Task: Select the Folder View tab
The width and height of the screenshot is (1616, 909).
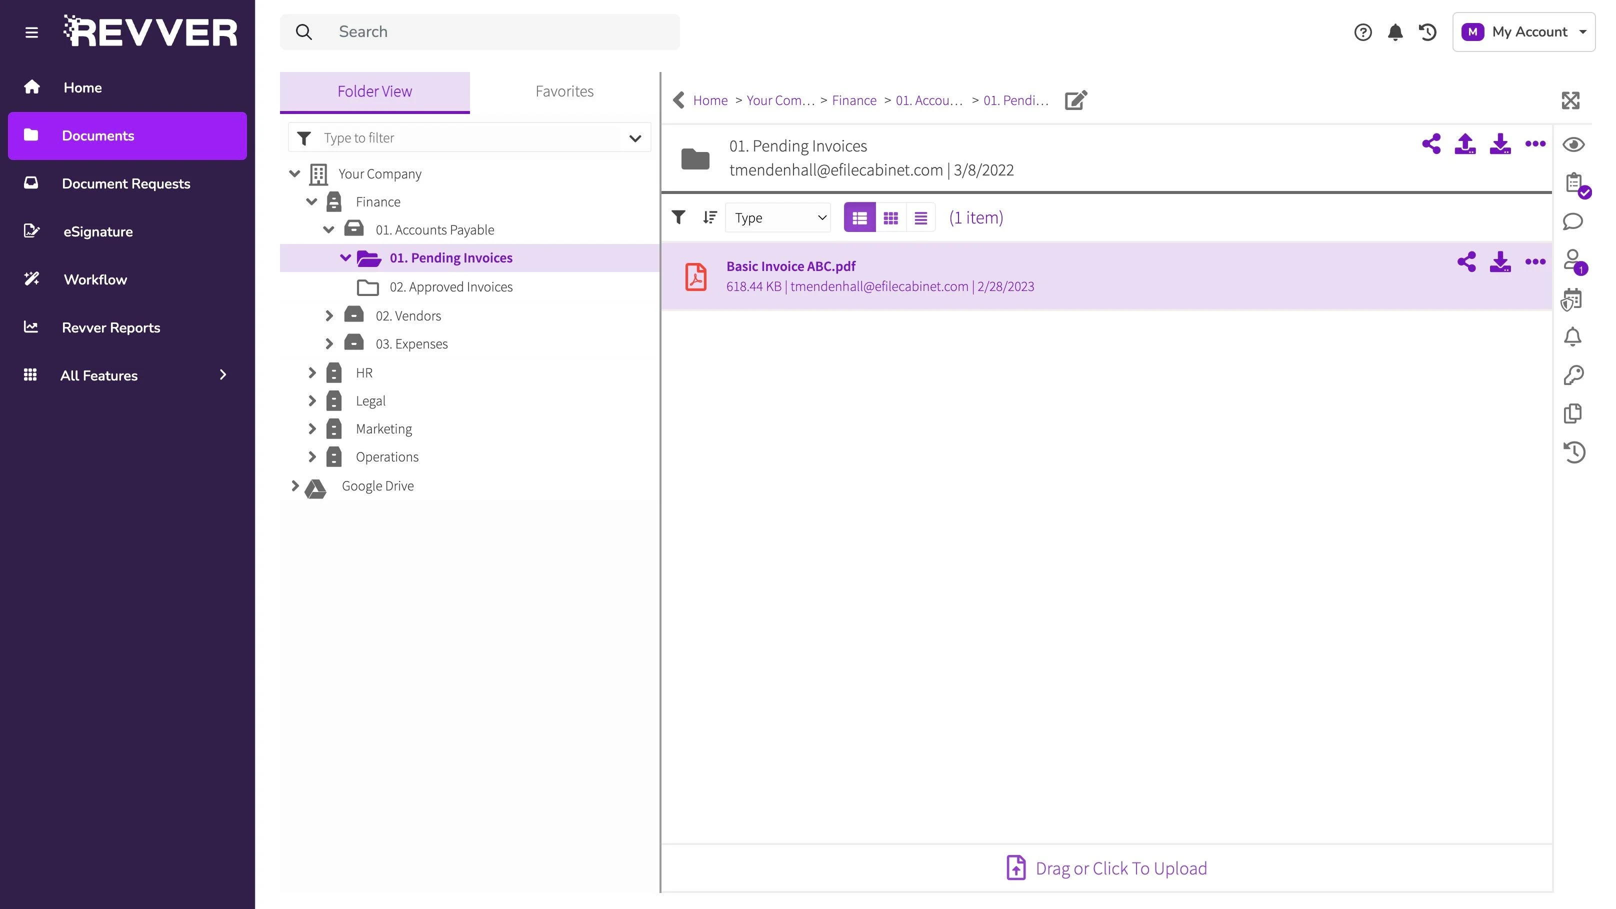Action: coord(374,91)
